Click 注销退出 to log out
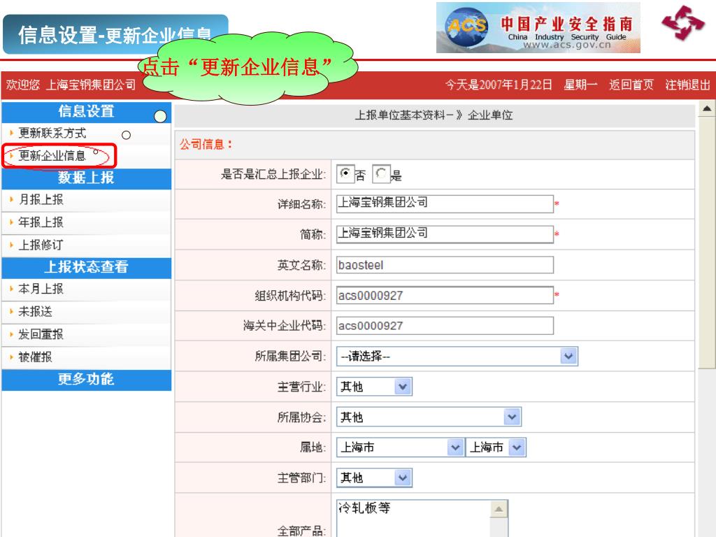716x537 pixels. 688,85
